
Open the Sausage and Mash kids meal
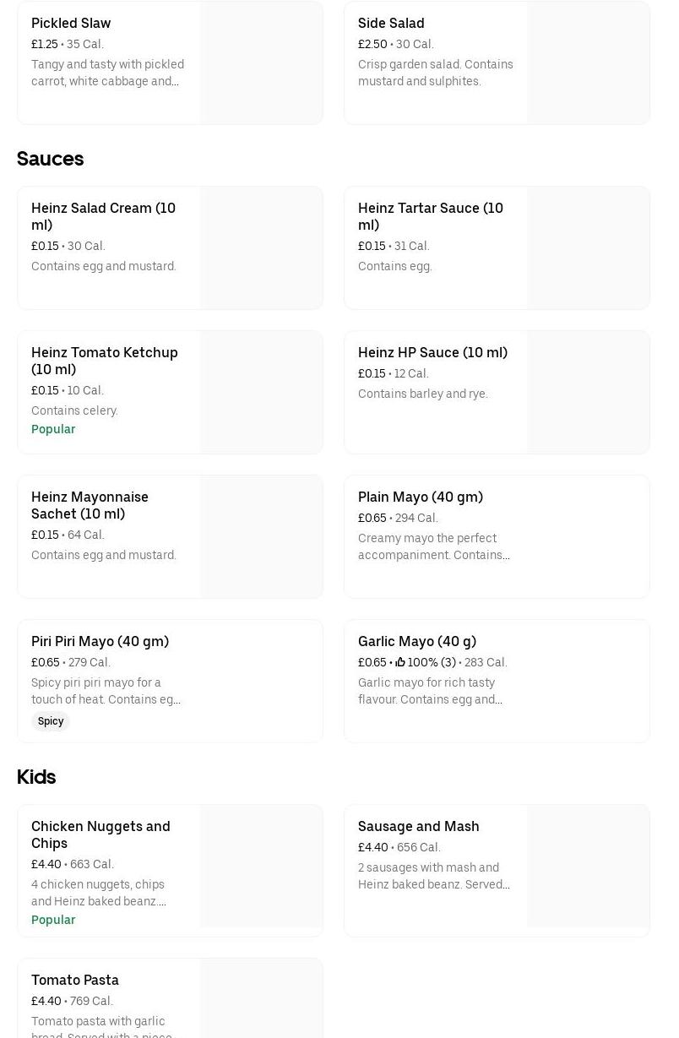pyautogui.click(x=418, y=827)
